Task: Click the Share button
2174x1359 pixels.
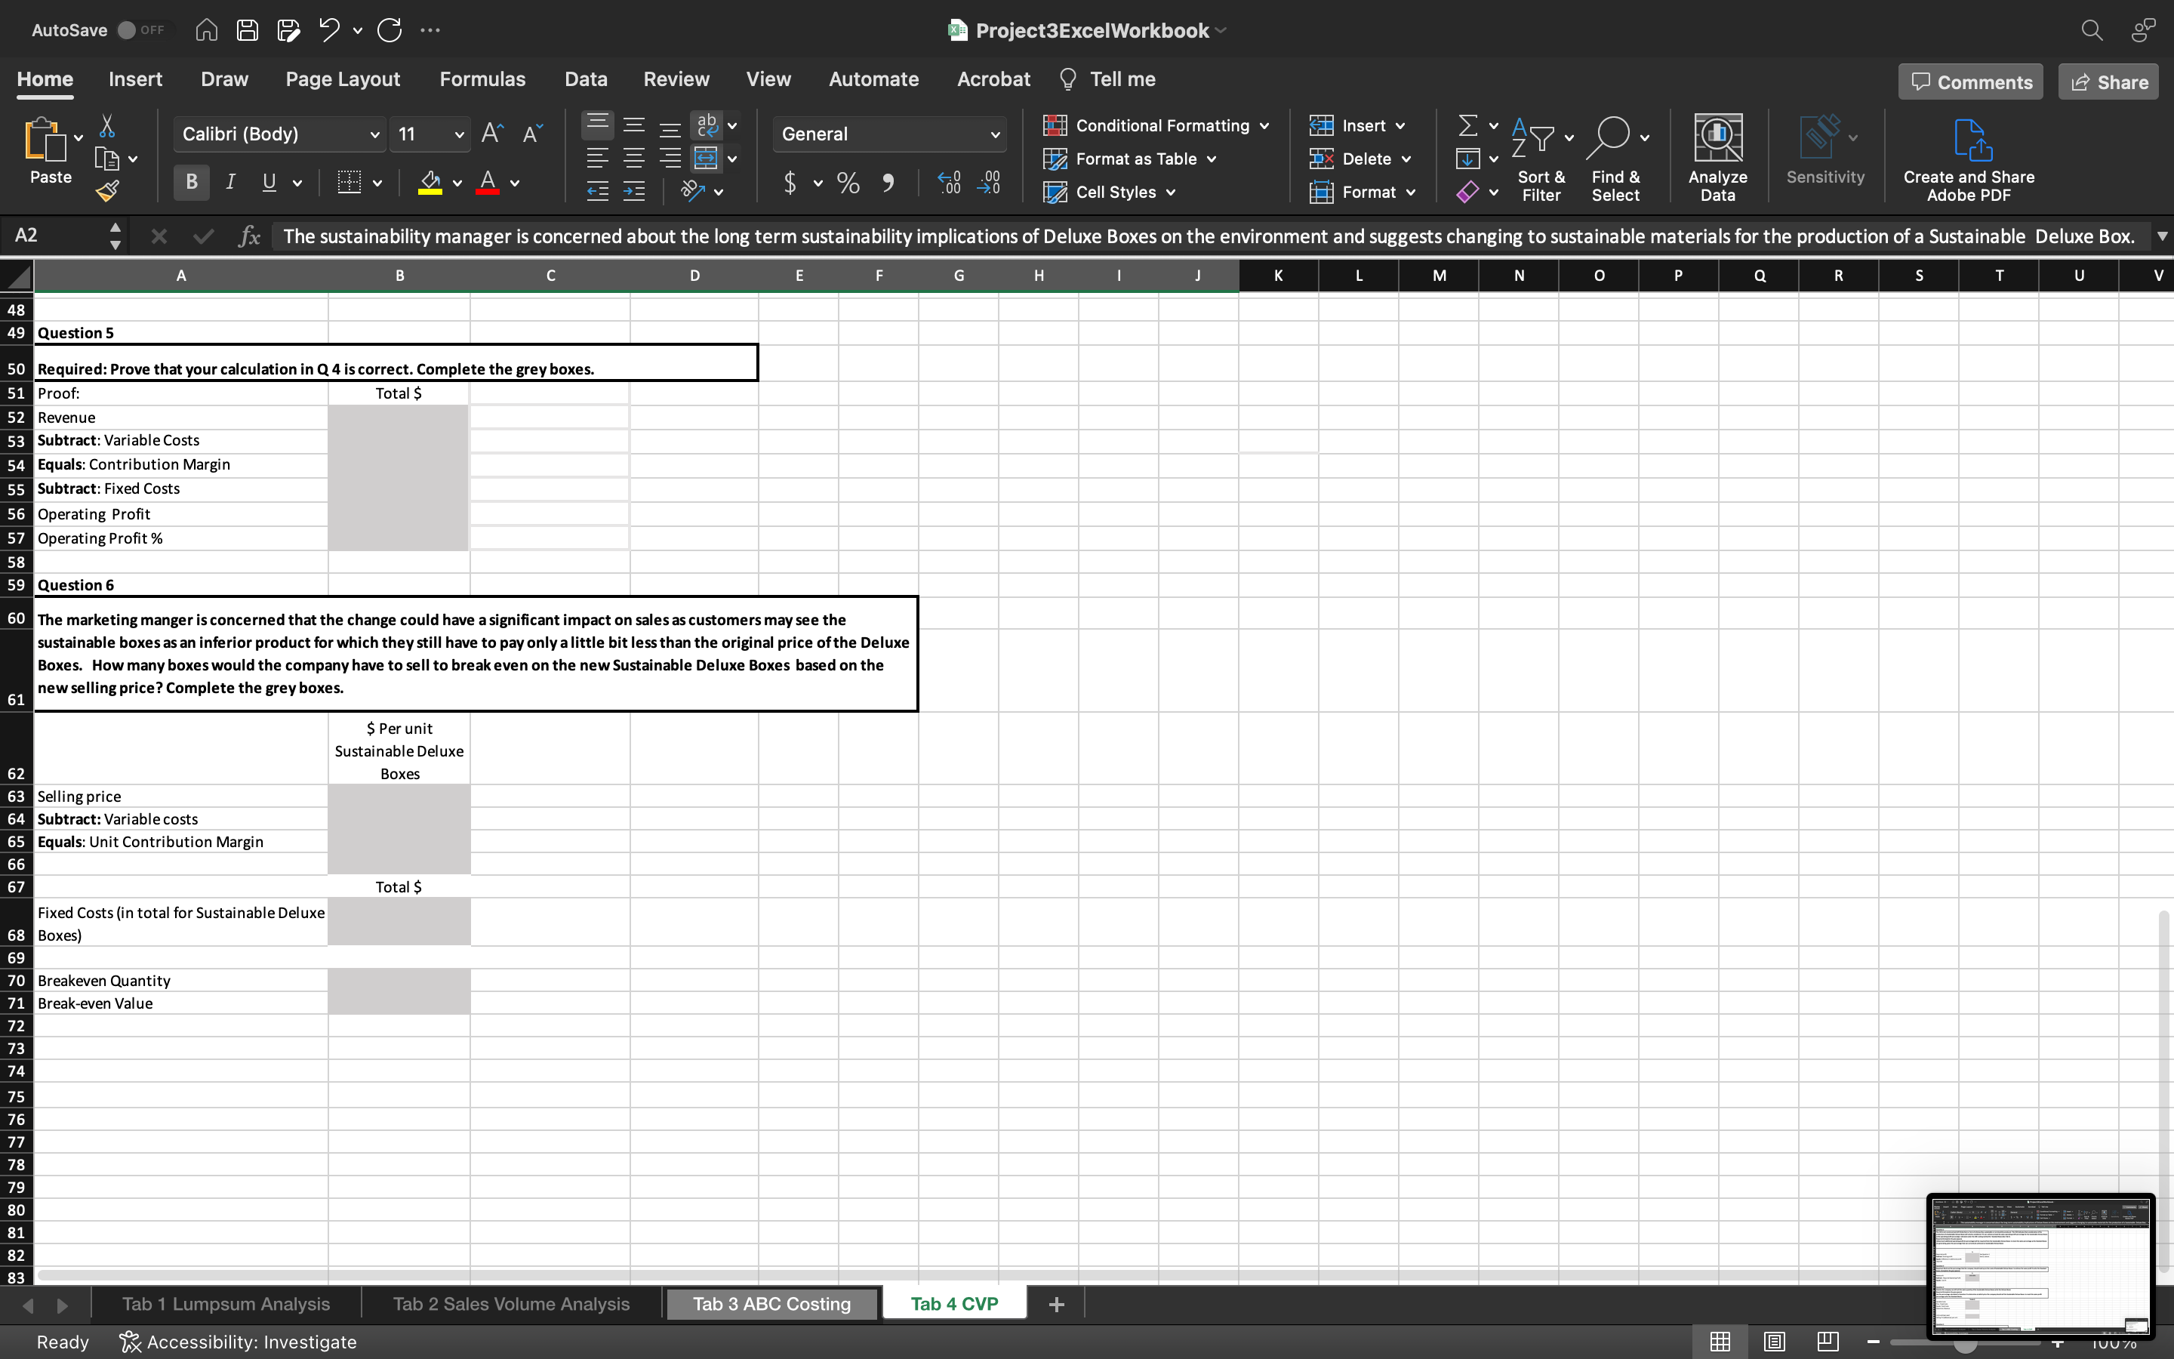Action: point(2108,81)
